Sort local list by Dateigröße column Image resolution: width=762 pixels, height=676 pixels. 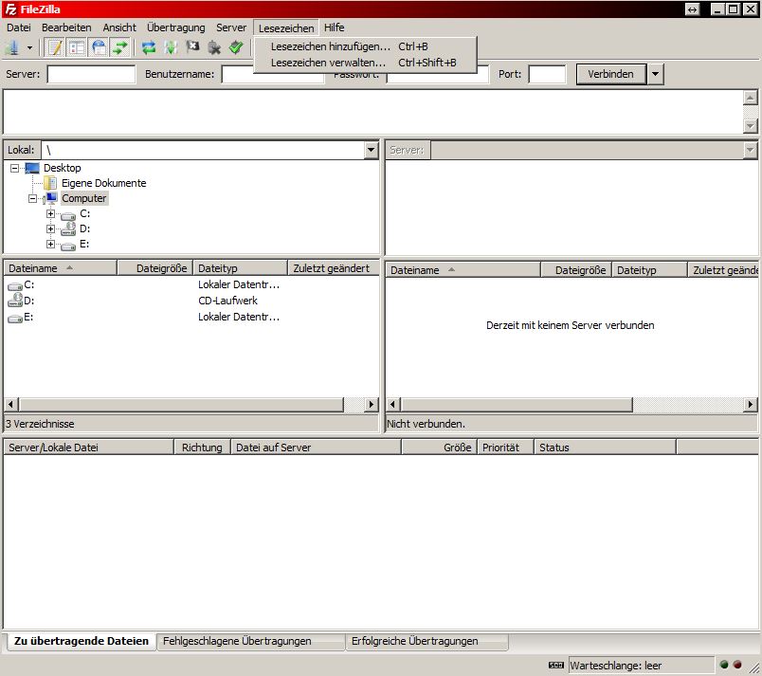pos(155,268)
